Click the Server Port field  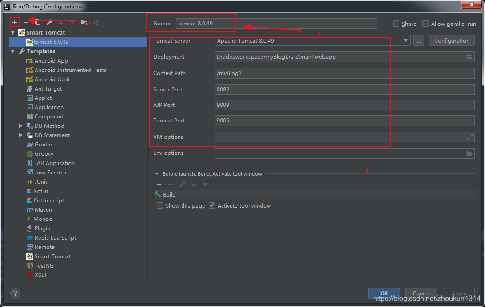344,90
